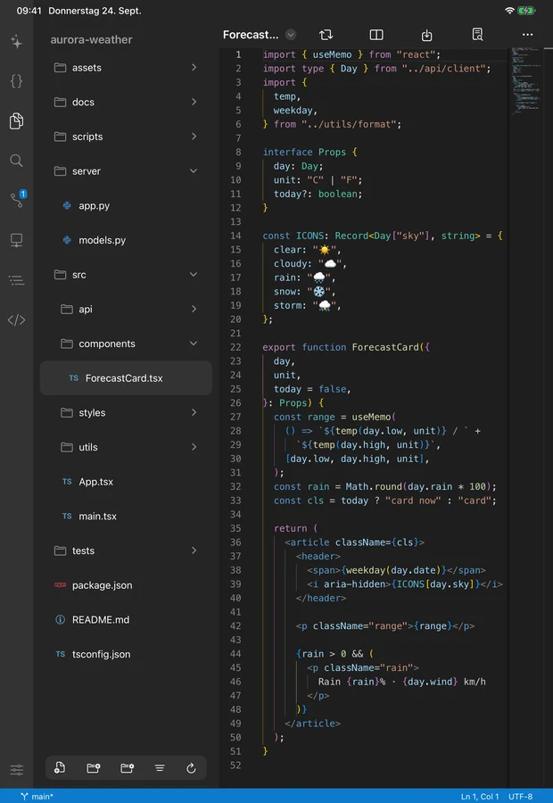Open the Forecast tab dropdown chevron
Viewport: 553px width, 803px height.
tap(291, 35)
